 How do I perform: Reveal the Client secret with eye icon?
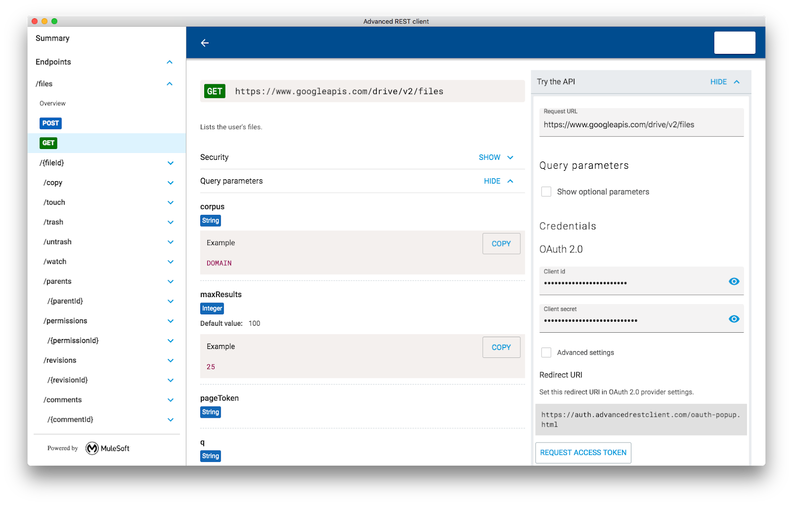click(734, 319)
